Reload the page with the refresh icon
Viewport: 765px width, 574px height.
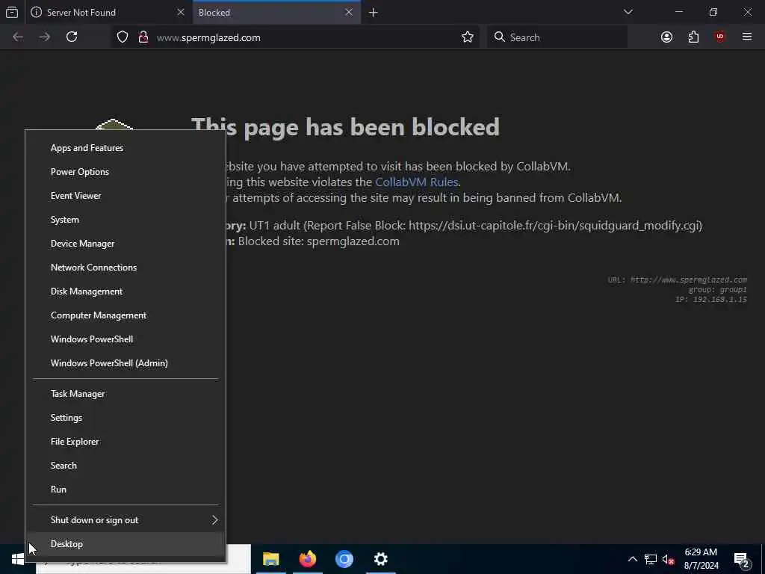(72, 37)
